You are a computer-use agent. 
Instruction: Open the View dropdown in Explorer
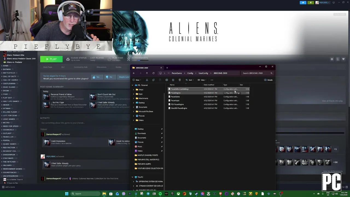[202, 80]
